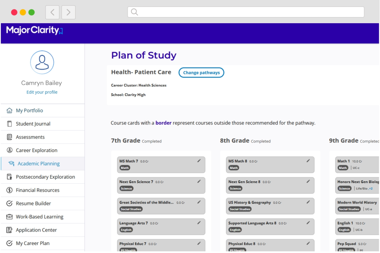
Task: Click Camryn Bailey's profile avatar
Action: (42, 62)
